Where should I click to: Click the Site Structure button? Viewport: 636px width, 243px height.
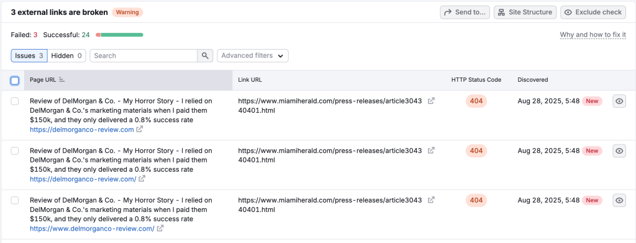point(525,12)
